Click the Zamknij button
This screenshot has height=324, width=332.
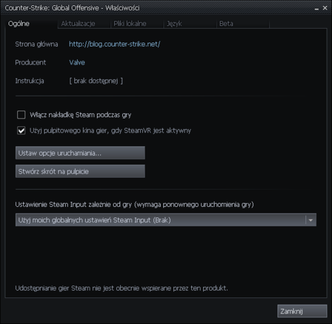(302, 311)
